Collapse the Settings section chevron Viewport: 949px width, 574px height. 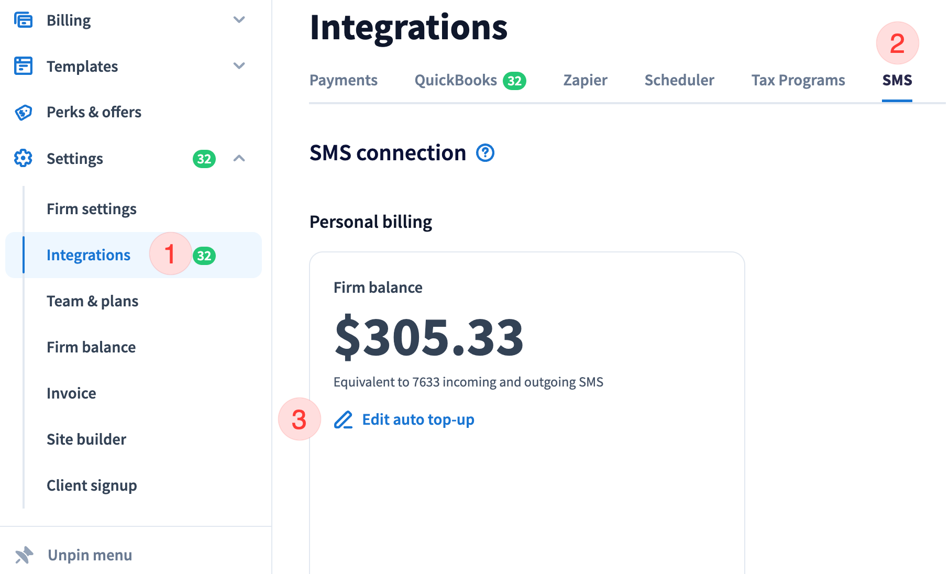[x=239, y=158]
